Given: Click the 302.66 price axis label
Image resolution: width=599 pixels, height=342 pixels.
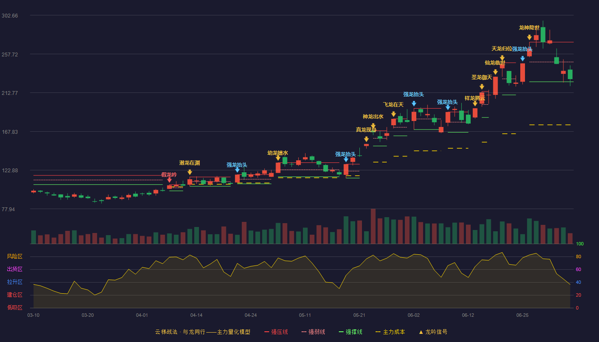Looking at the screenshot, I should [x=10, y=15].
